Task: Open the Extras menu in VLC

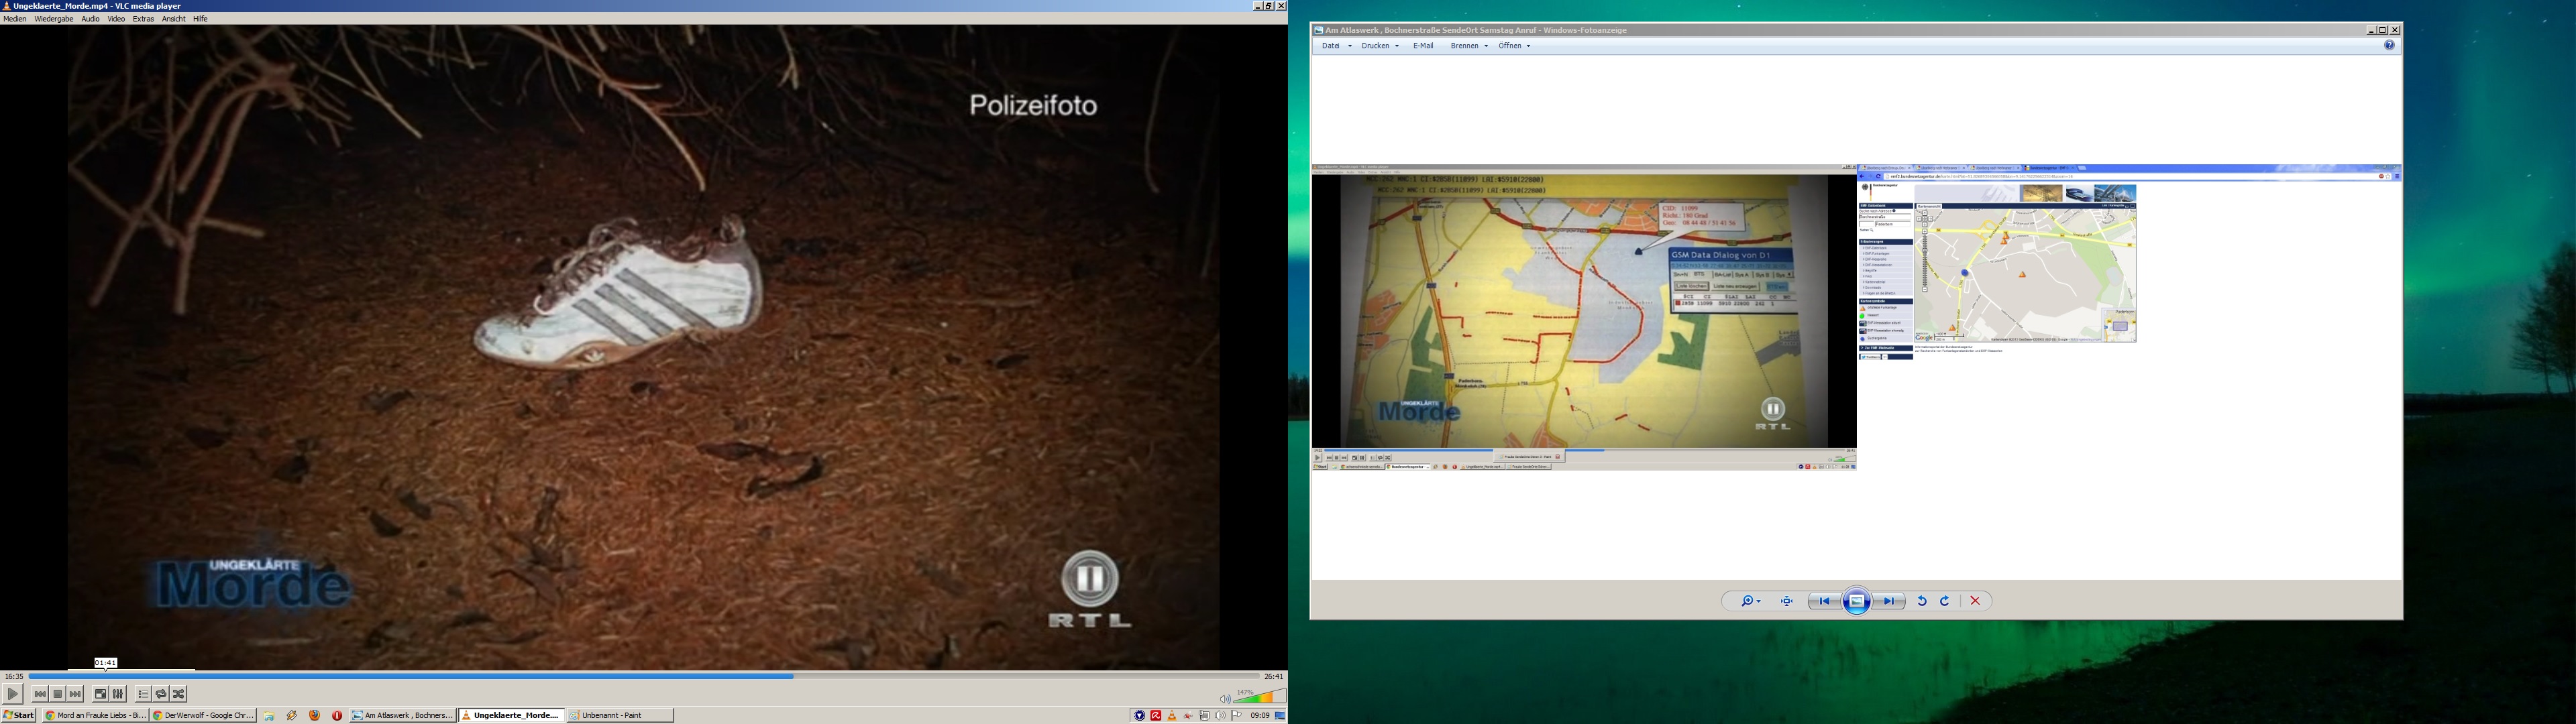Action: click(143, 19)
